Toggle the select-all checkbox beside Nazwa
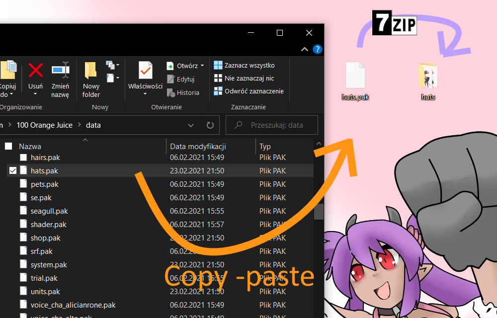The width and height of the screenshot is (497, 318). [x=8, y=146]
